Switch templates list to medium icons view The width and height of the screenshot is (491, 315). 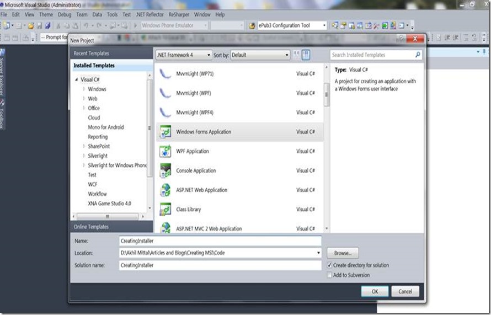coord(306,55)
